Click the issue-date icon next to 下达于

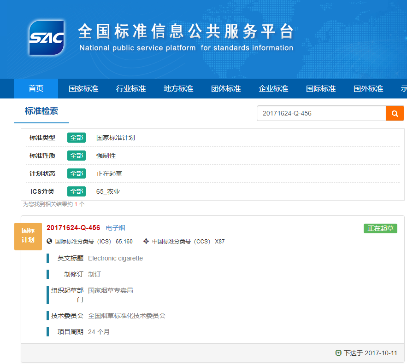(x=338, y=353)
